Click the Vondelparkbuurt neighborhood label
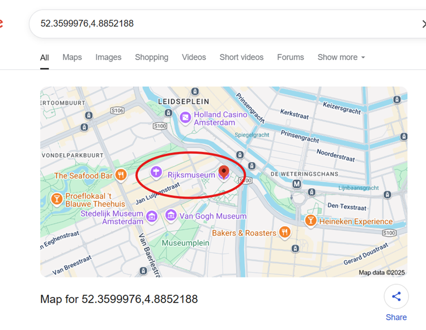Screen dimensions: 426x330 coord(73,155)
